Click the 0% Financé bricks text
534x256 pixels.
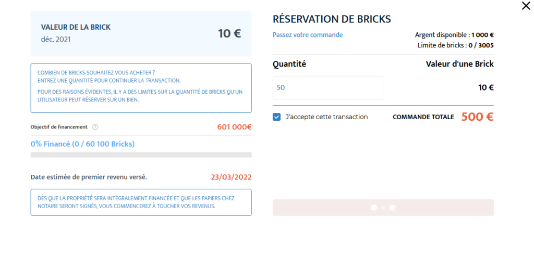coord(83,144)
